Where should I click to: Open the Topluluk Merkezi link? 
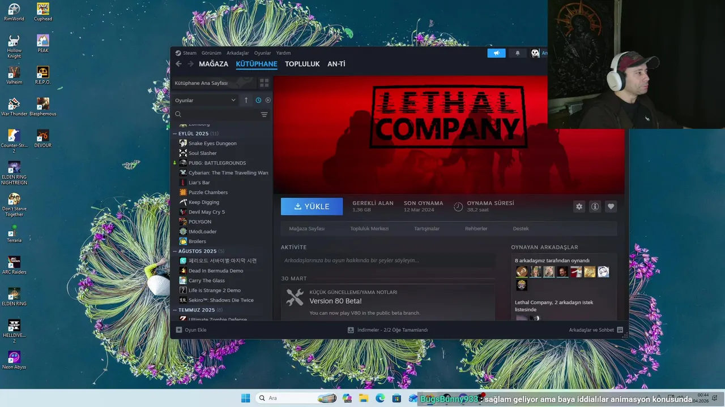click(369, 228)
